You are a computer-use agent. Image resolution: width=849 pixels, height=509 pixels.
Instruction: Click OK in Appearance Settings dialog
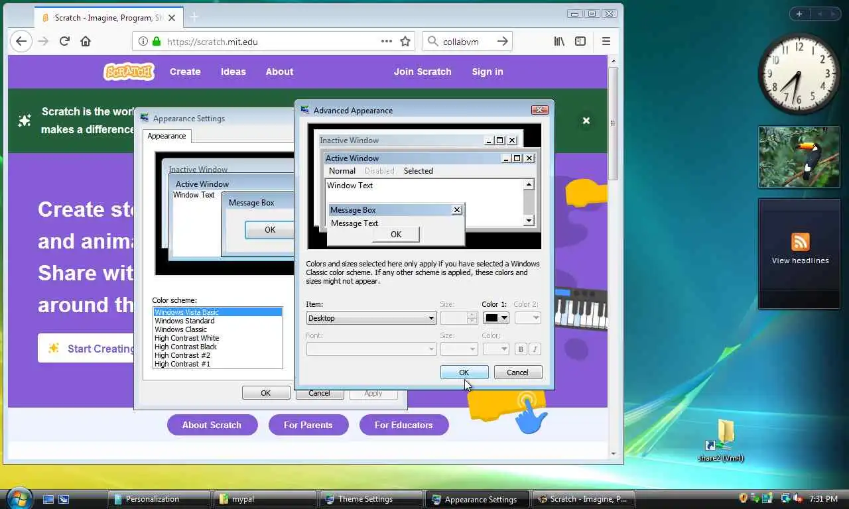(x=266, y=393)
